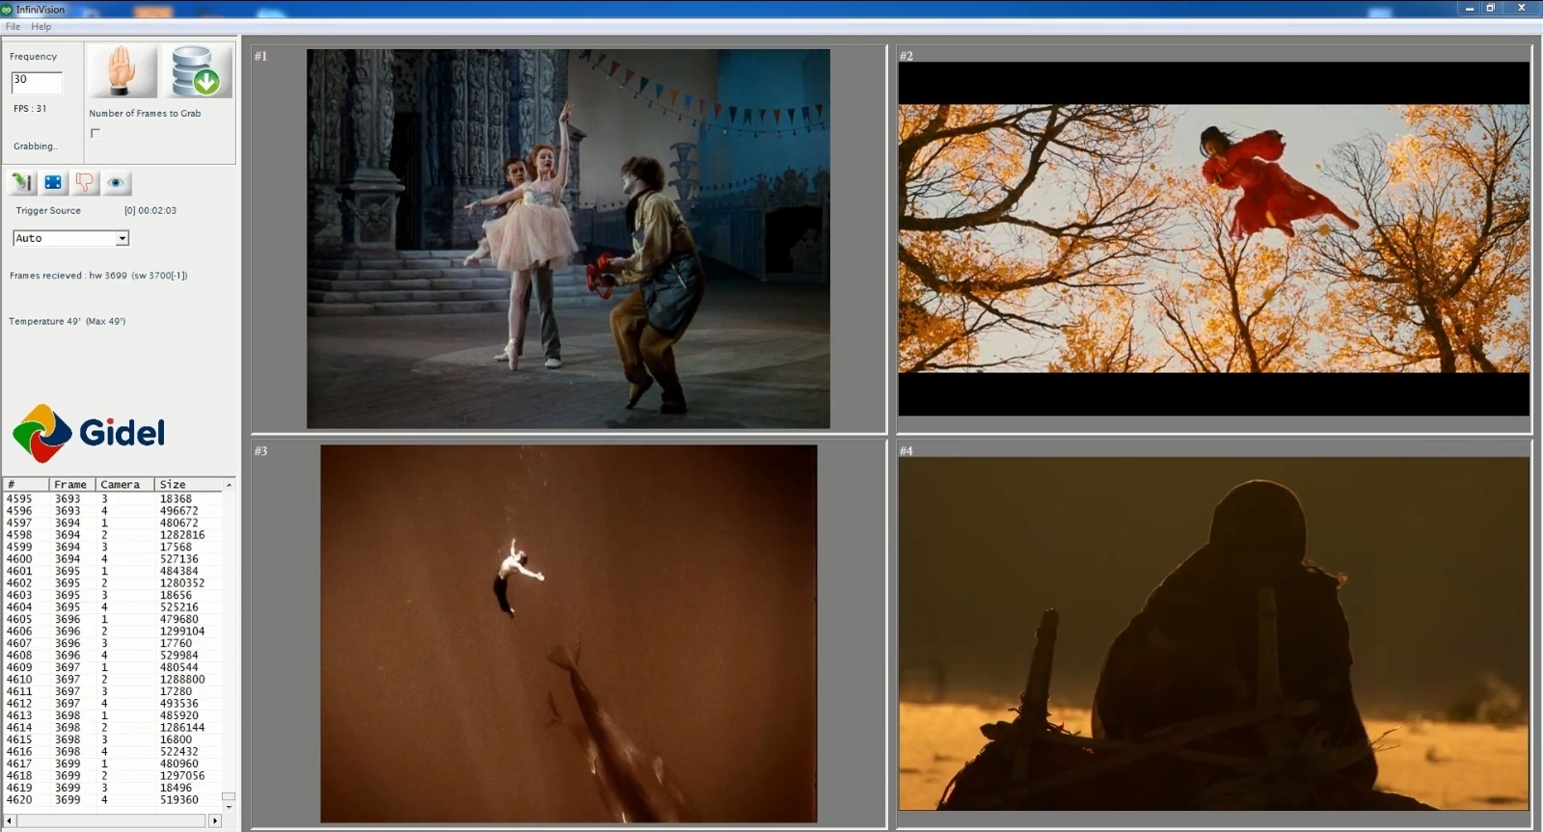Select camera view #2 autumn trees scene
The width and height of the screenshot is (1543, 832).
pos(1213,238)
